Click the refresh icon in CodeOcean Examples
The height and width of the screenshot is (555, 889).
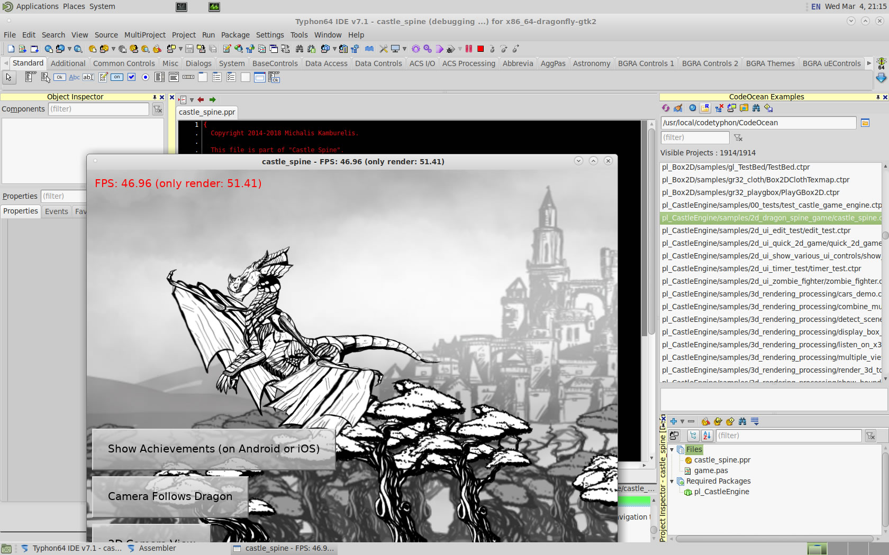tap(666, 108)
